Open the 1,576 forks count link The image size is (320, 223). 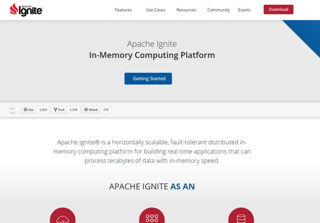click(x=74, y=110)
